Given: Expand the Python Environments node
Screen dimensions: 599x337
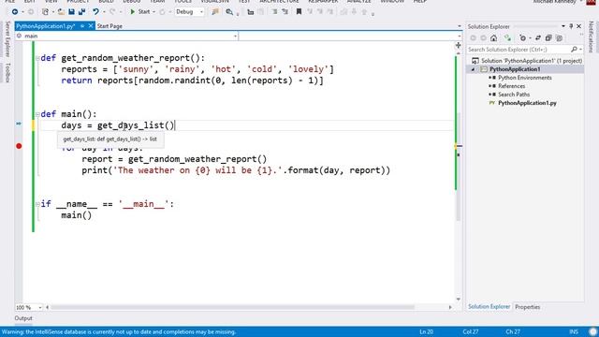Looking at the screenshot, I should [x=490, y=78].
